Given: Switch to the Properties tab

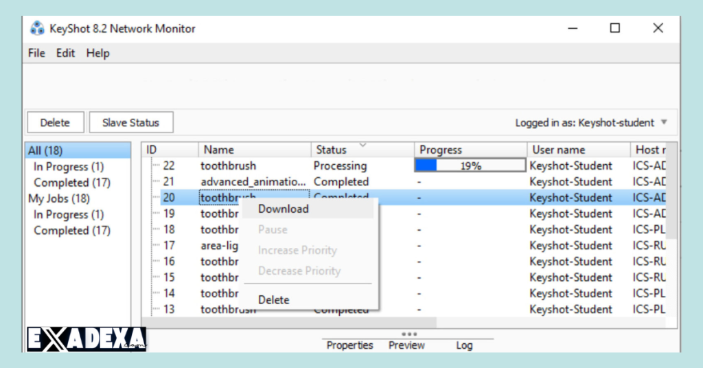Looking at the screenshot, I should pyautogui.click(x=349, y=345).
